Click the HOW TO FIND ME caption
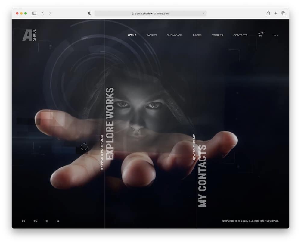The width and height of the screenshot is (301, 244). click(194, 148)
